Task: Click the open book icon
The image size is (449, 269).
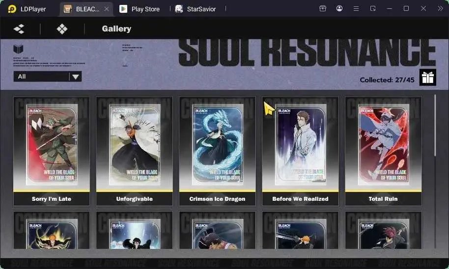Action: click(18, 49)
